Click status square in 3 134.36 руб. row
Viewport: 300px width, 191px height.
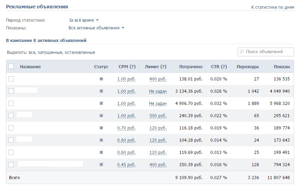point(101,91)
